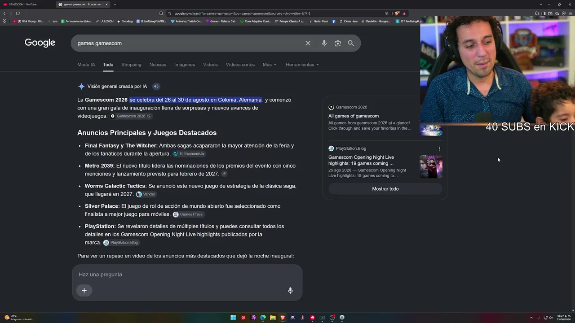Open the Brave Wallet icon
The height and width of the screenshot is (323, 575).
coord(550,13)
